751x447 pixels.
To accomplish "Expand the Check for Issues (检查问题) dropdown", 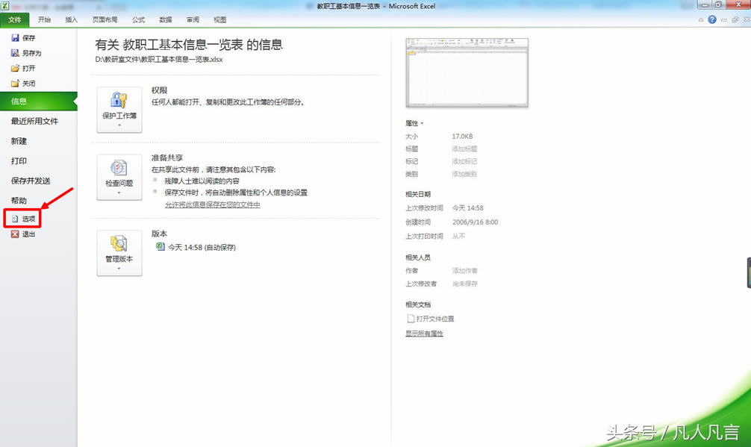I will click(119, 177).
